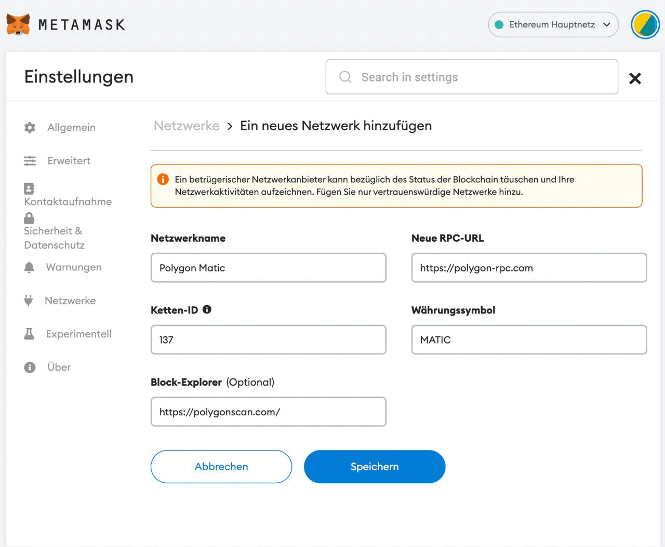This screenshot has height=547, width=665.
Task: Click the Netzwerke plug icon
Action: tap(29, 300)
